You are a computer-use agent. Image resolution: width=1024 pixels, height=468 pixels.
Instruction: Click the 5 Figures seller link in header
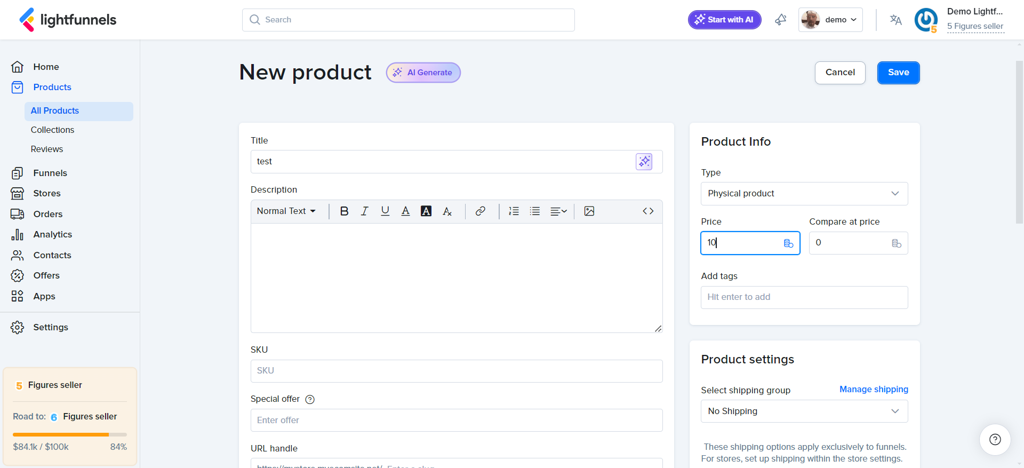[x=975, y=26]
